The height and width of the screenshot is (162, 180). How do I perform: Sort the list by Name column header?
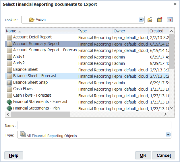click(x=11, y=31)
